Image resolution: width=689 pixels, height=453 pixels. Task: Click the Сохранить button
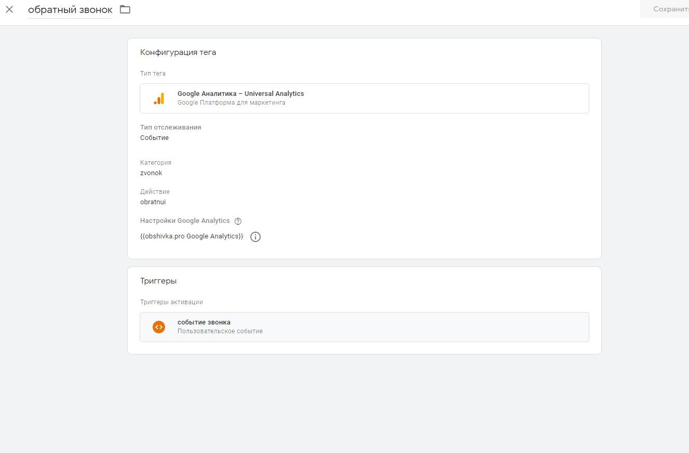click(665, 9)
